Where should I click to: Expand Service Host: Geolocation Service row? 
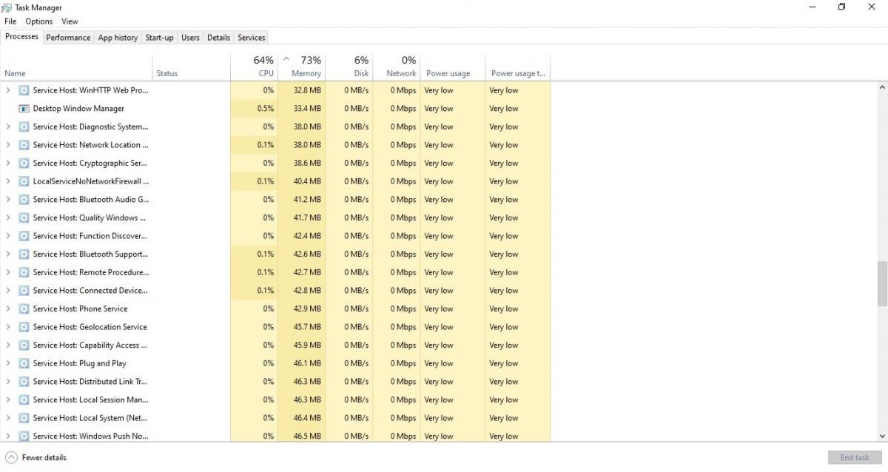(8, 327)
